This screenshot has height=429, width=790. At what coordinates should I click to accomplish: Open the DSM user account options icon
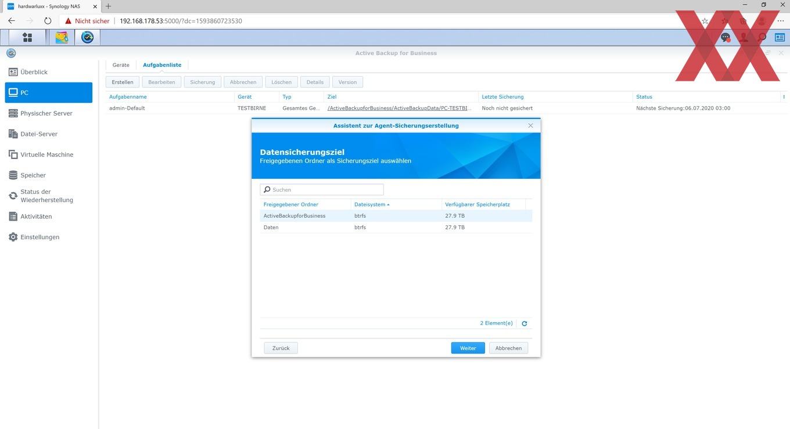(x=744, y=37)
